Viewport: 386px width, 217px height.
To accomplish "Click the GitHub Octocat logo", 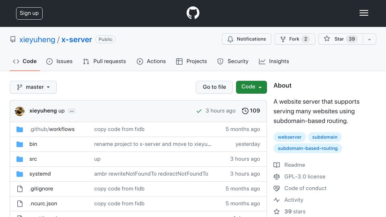I will [193, 13].
